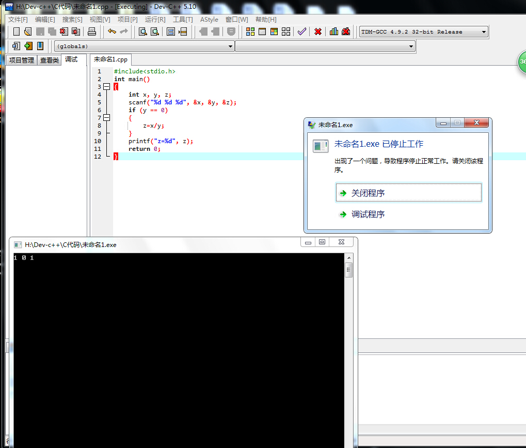526x448 pixels.
Task: Click the Go to line icon
Action: [183, 32]
